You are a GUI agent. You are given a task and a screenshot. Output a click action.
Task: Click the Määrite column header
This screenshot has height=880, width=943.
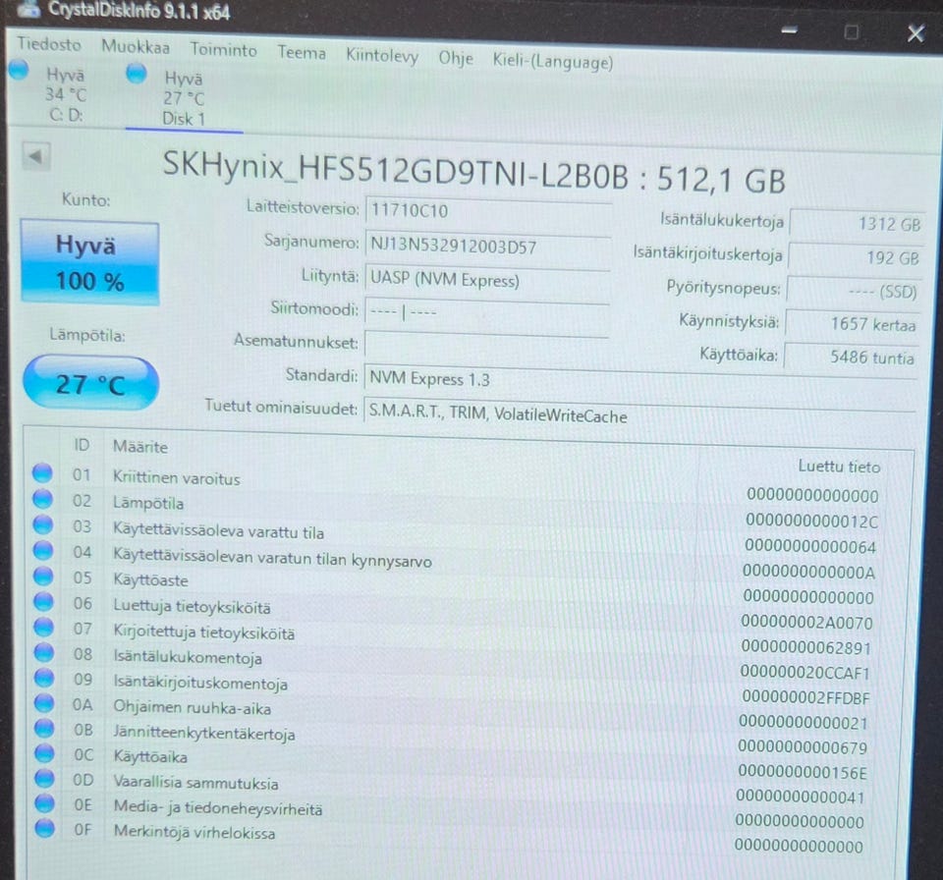pos(140,447)
